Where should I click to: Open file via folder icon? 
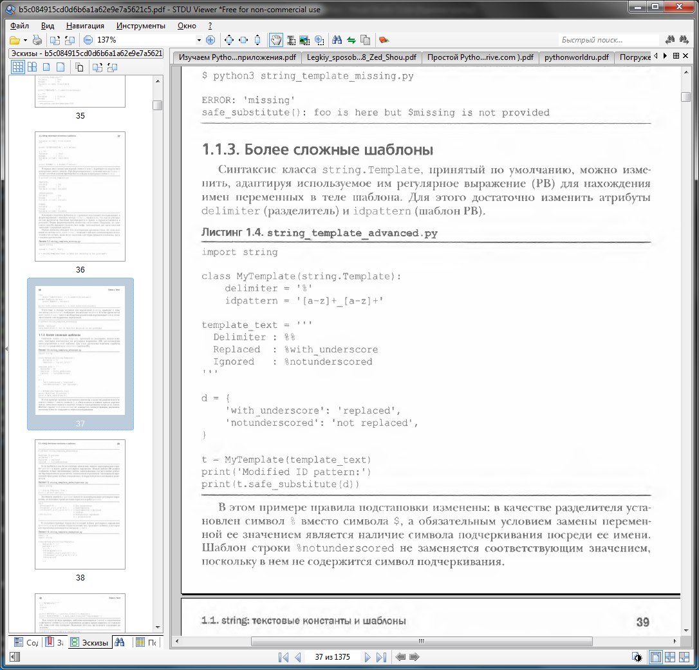tap(14, 40)
